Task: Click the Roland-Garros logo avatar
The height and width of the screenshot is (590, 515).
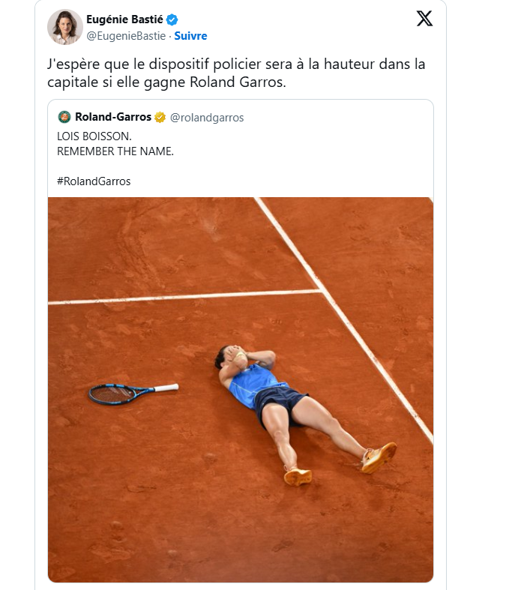Action: point(64,117)
